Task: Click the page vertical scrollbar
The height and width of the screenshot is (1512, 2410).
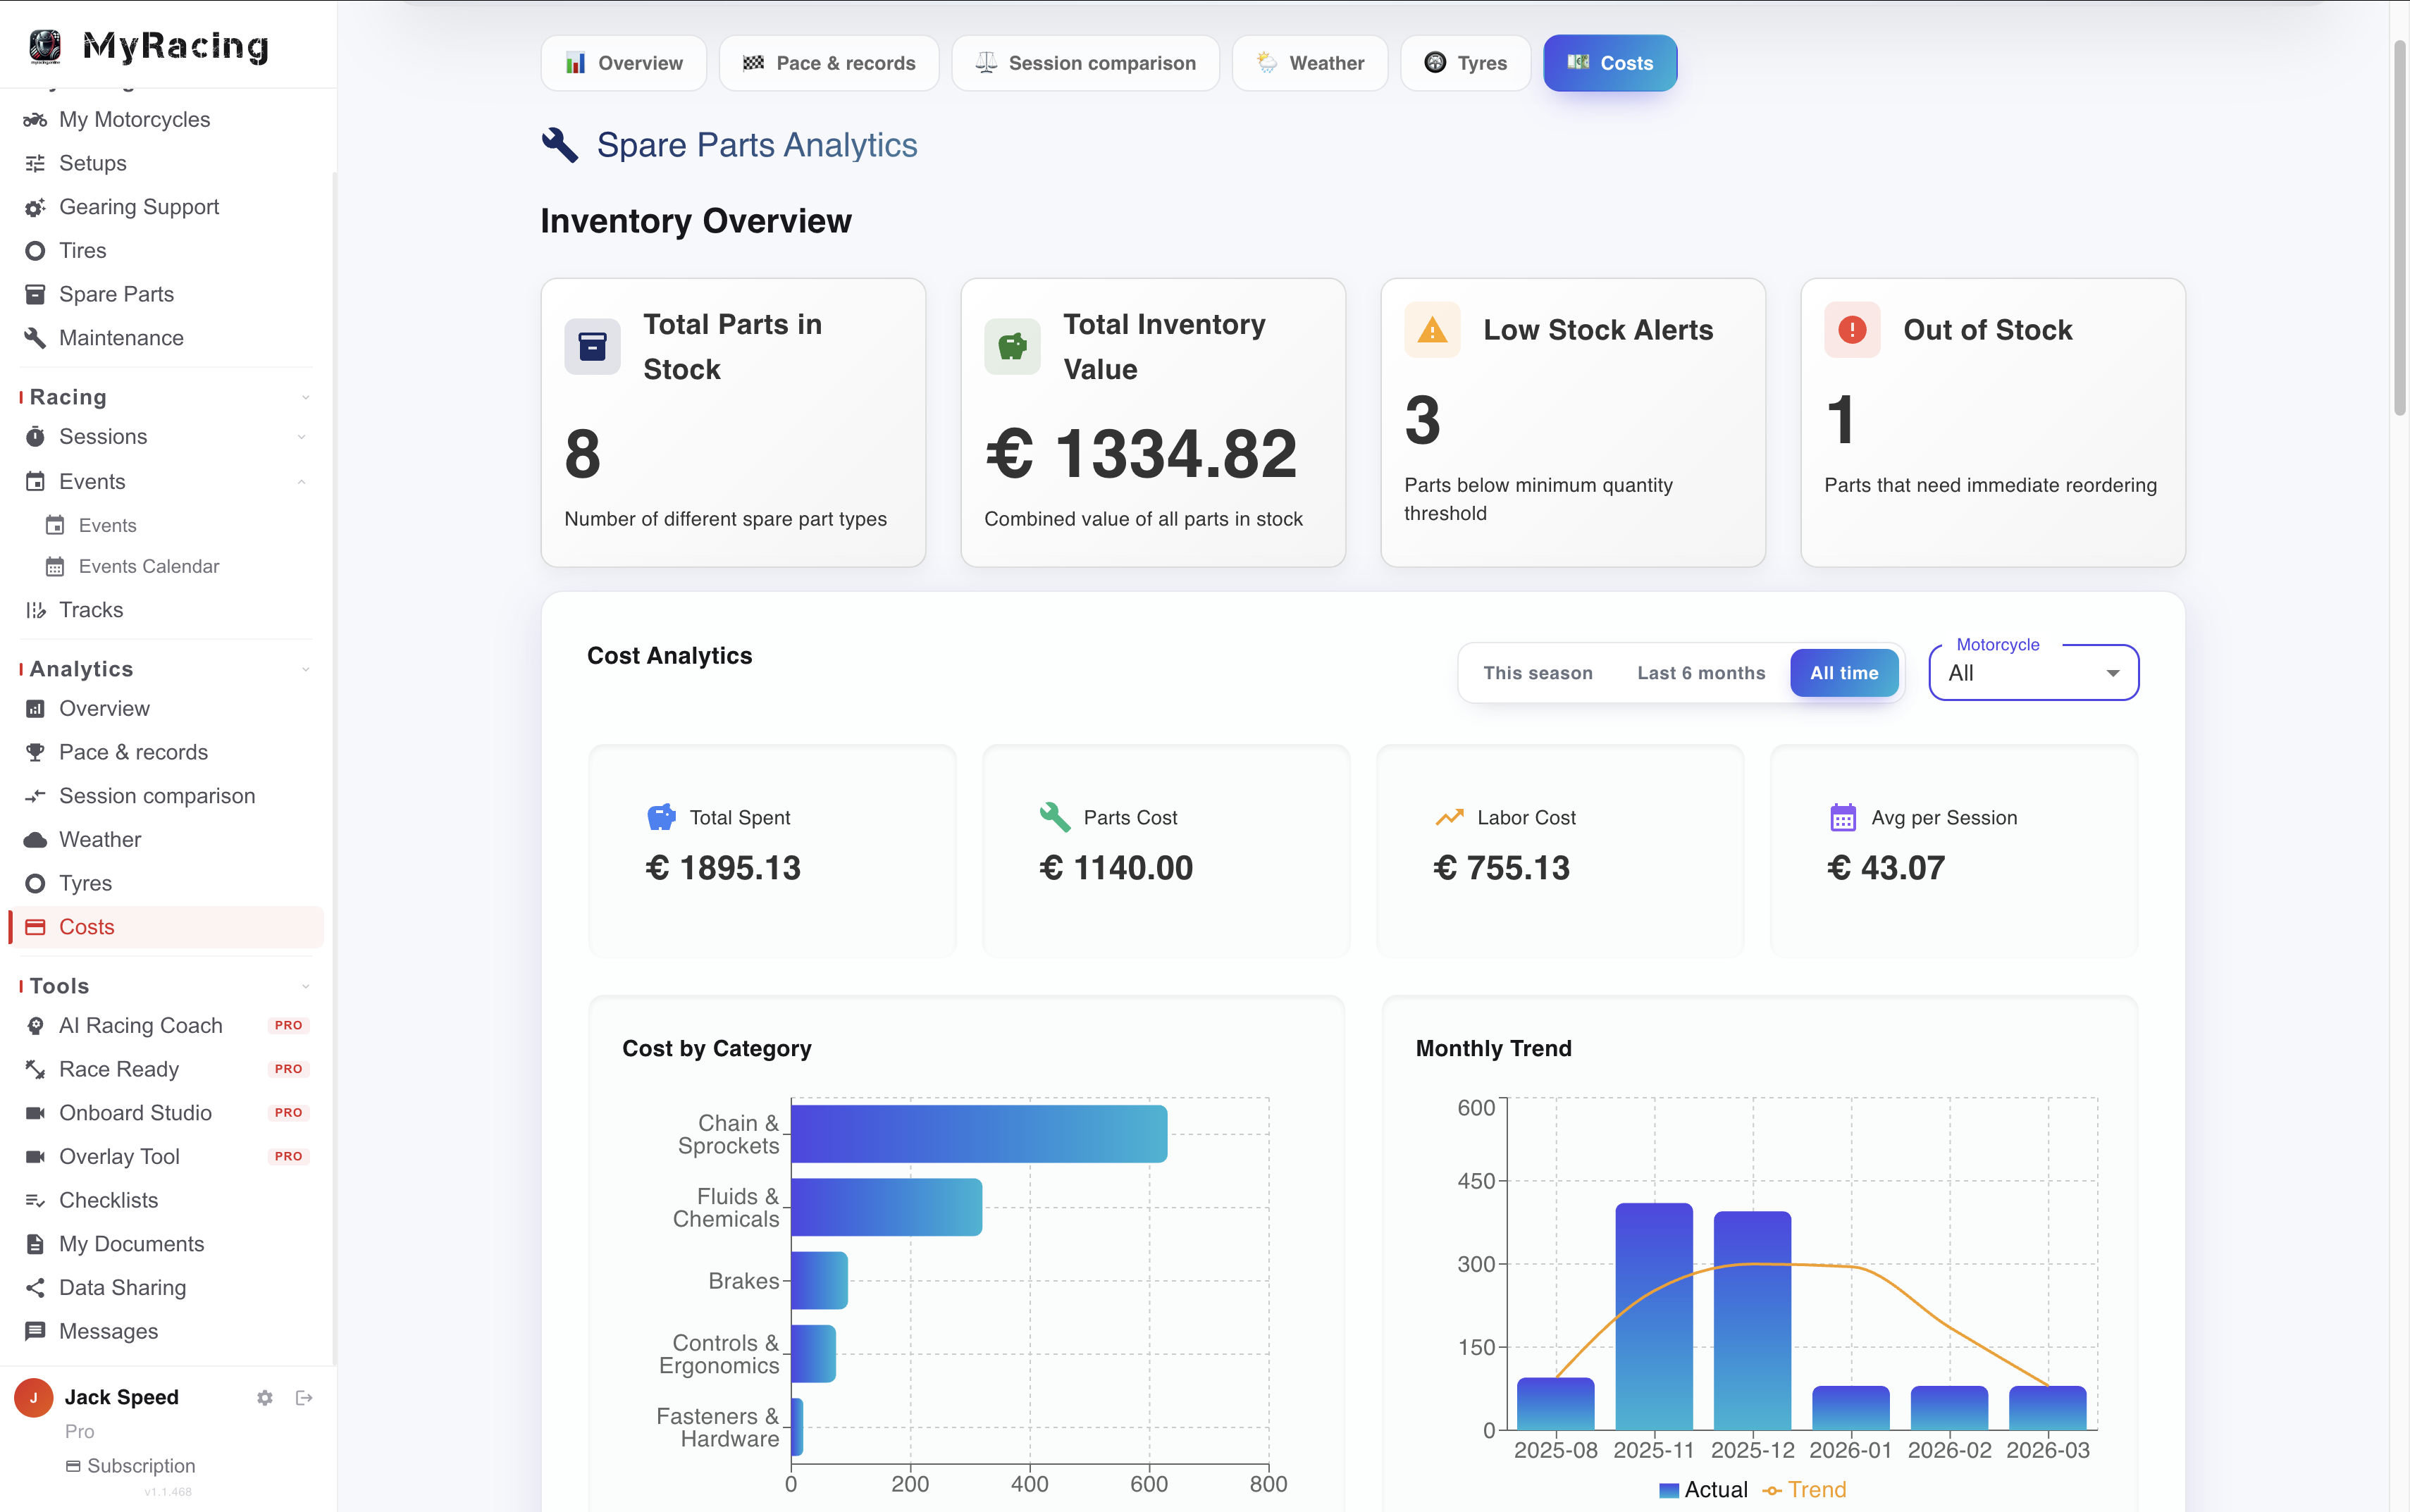Action: coord(2399,228)
